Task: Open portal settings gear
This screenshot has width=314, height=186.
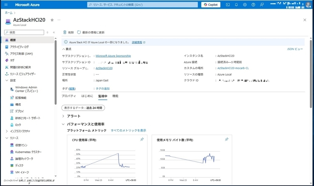Action: coord(245,5)
